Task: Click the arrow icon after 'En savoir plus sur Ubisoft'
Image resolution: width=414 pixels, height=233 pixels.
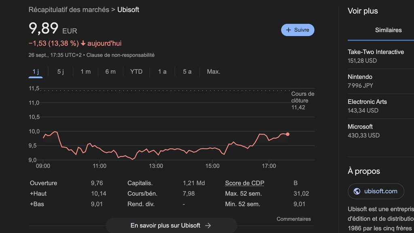Action: point(208,226)
